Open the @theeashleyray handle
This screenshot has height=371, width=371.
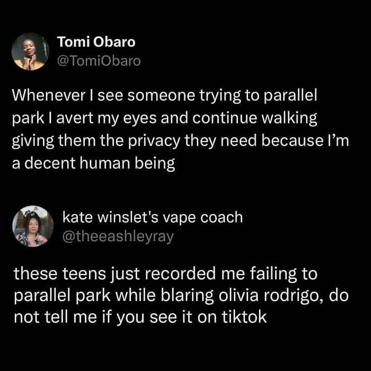coord(118,236)
